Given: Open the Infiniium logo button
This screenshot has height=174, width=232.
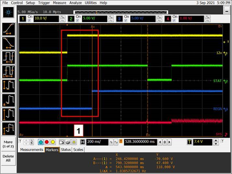Looking at the screenshot, I should click(9, 12).
